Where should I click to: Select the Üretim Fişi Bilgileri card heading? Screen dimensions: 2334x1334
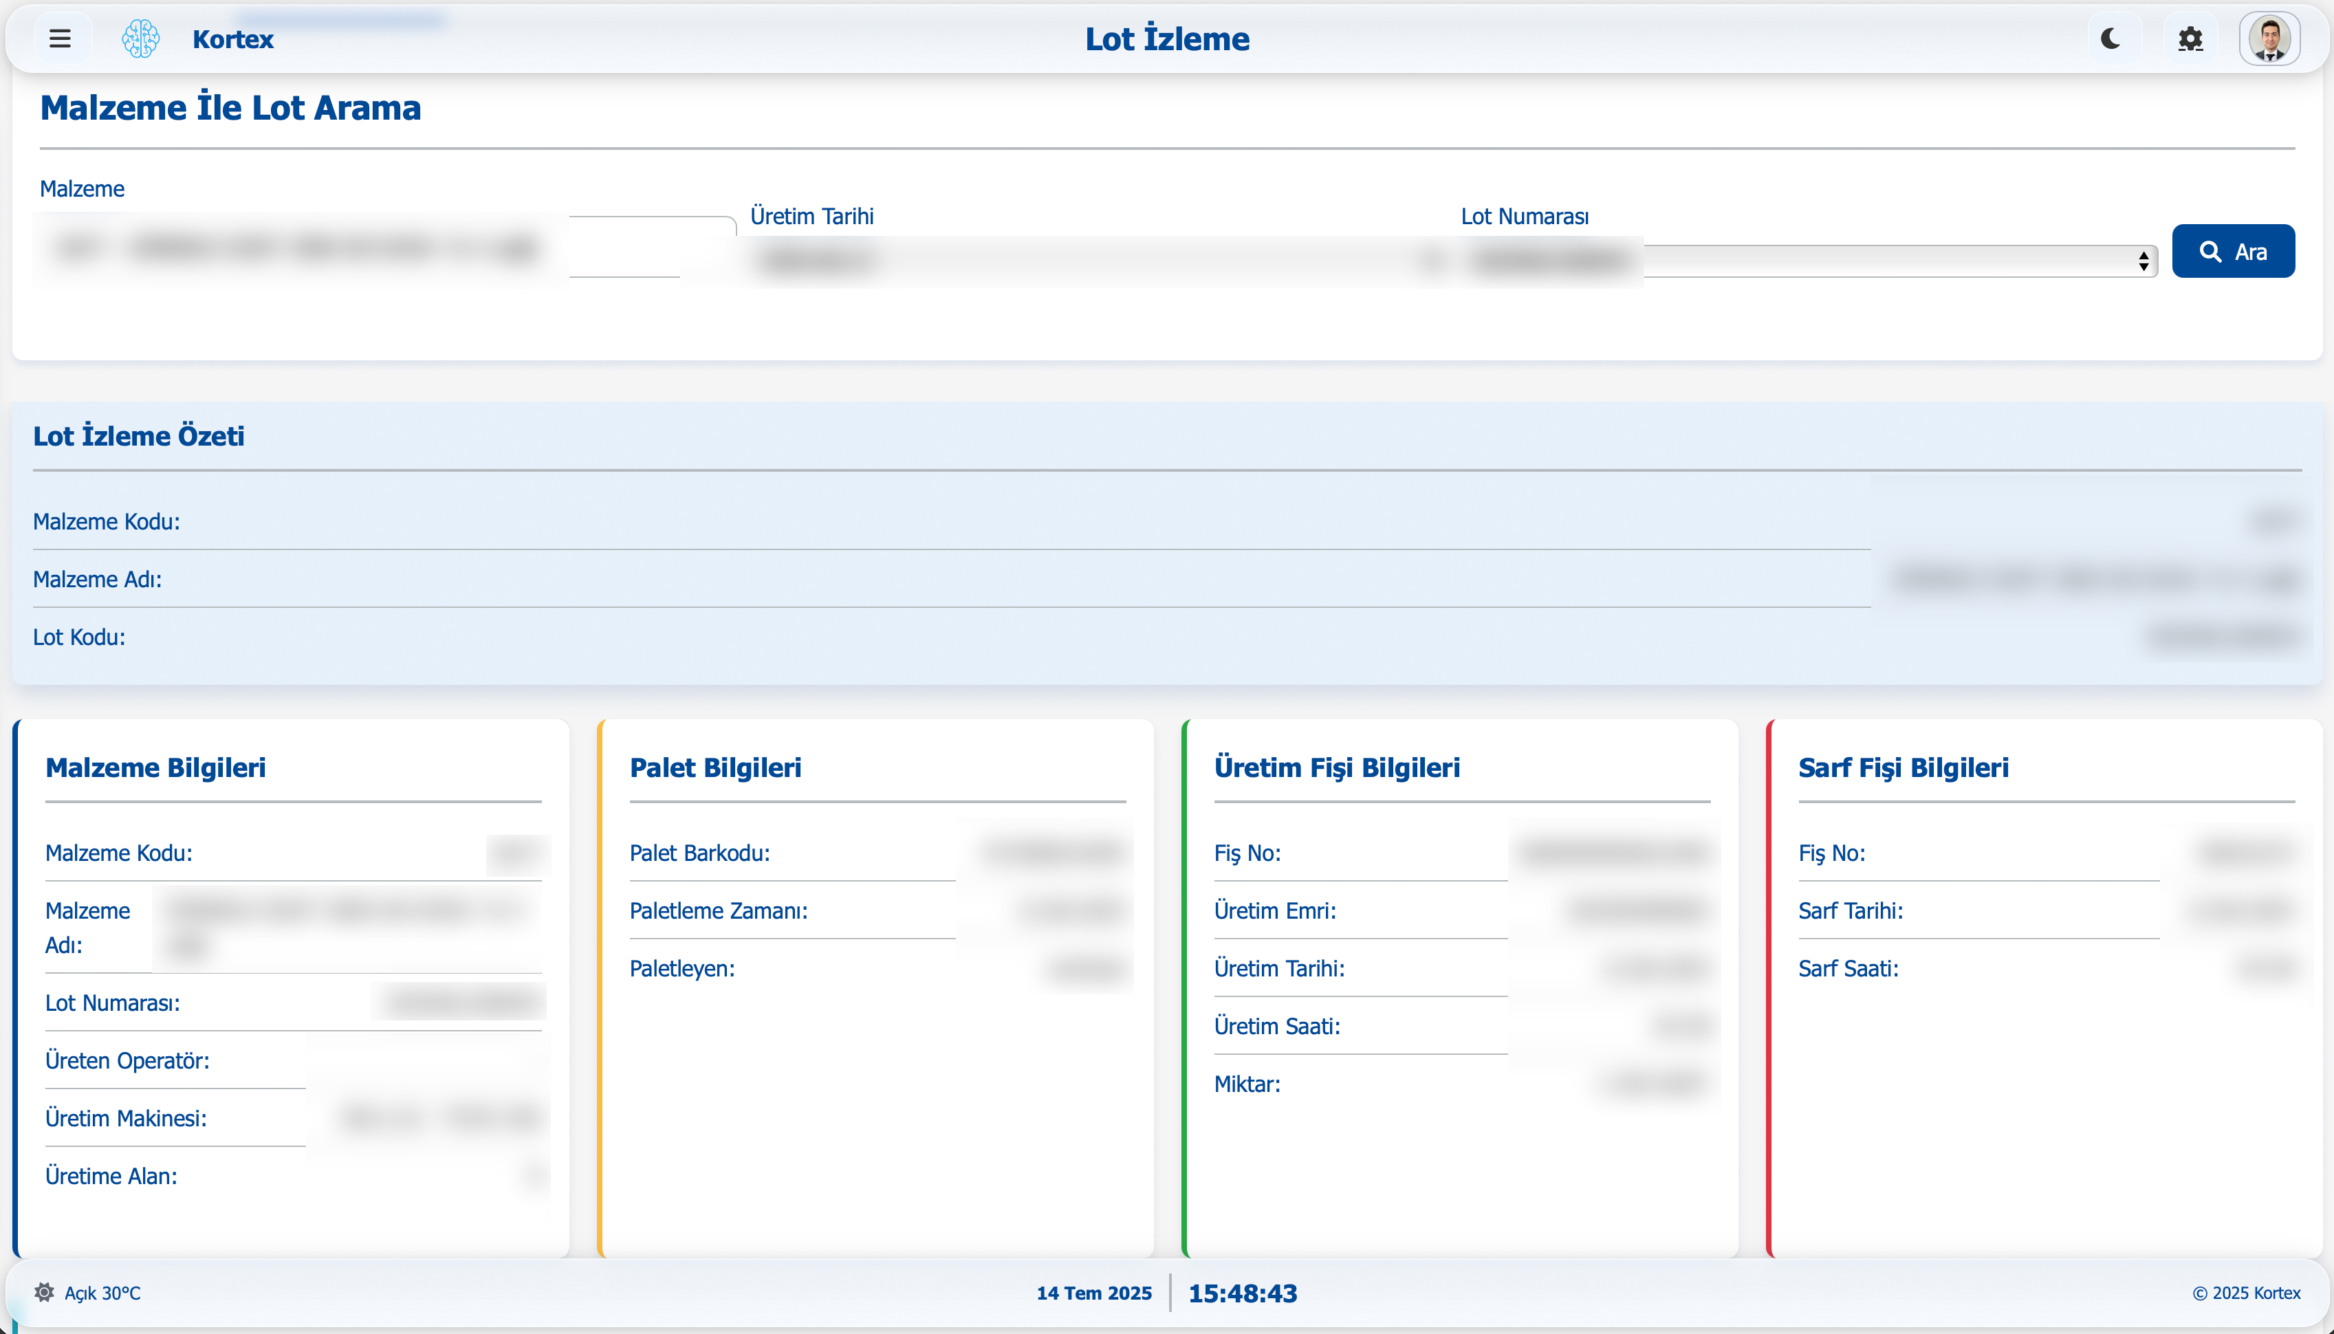1336,767
